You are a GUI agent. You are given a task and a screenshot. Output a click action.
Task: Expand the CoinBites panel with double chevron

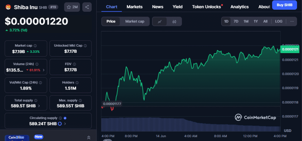(x=89, y=137)
